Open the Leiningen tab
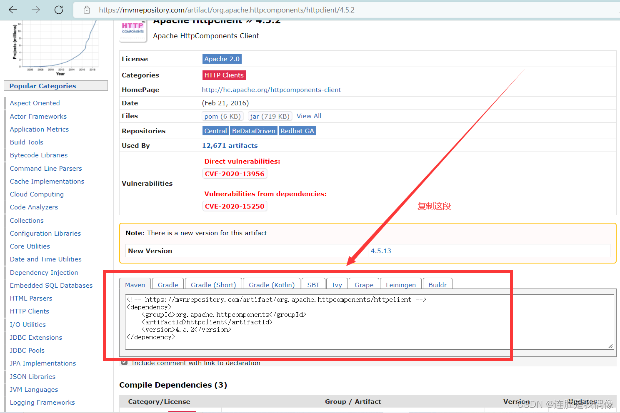 point(401,285)
